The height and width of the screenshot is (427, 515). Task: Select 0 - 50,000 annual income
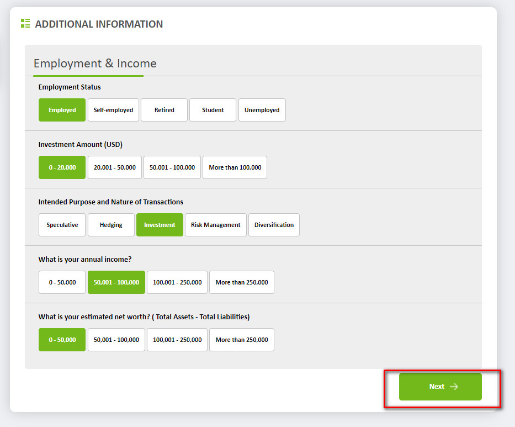[x=62, y=282]
